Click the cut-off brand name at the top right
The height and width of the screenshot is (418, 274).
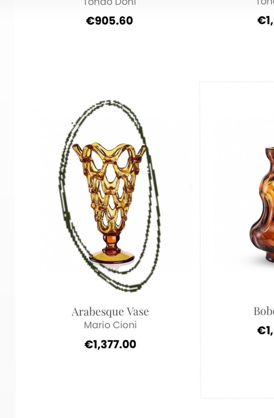pos(265,3)
